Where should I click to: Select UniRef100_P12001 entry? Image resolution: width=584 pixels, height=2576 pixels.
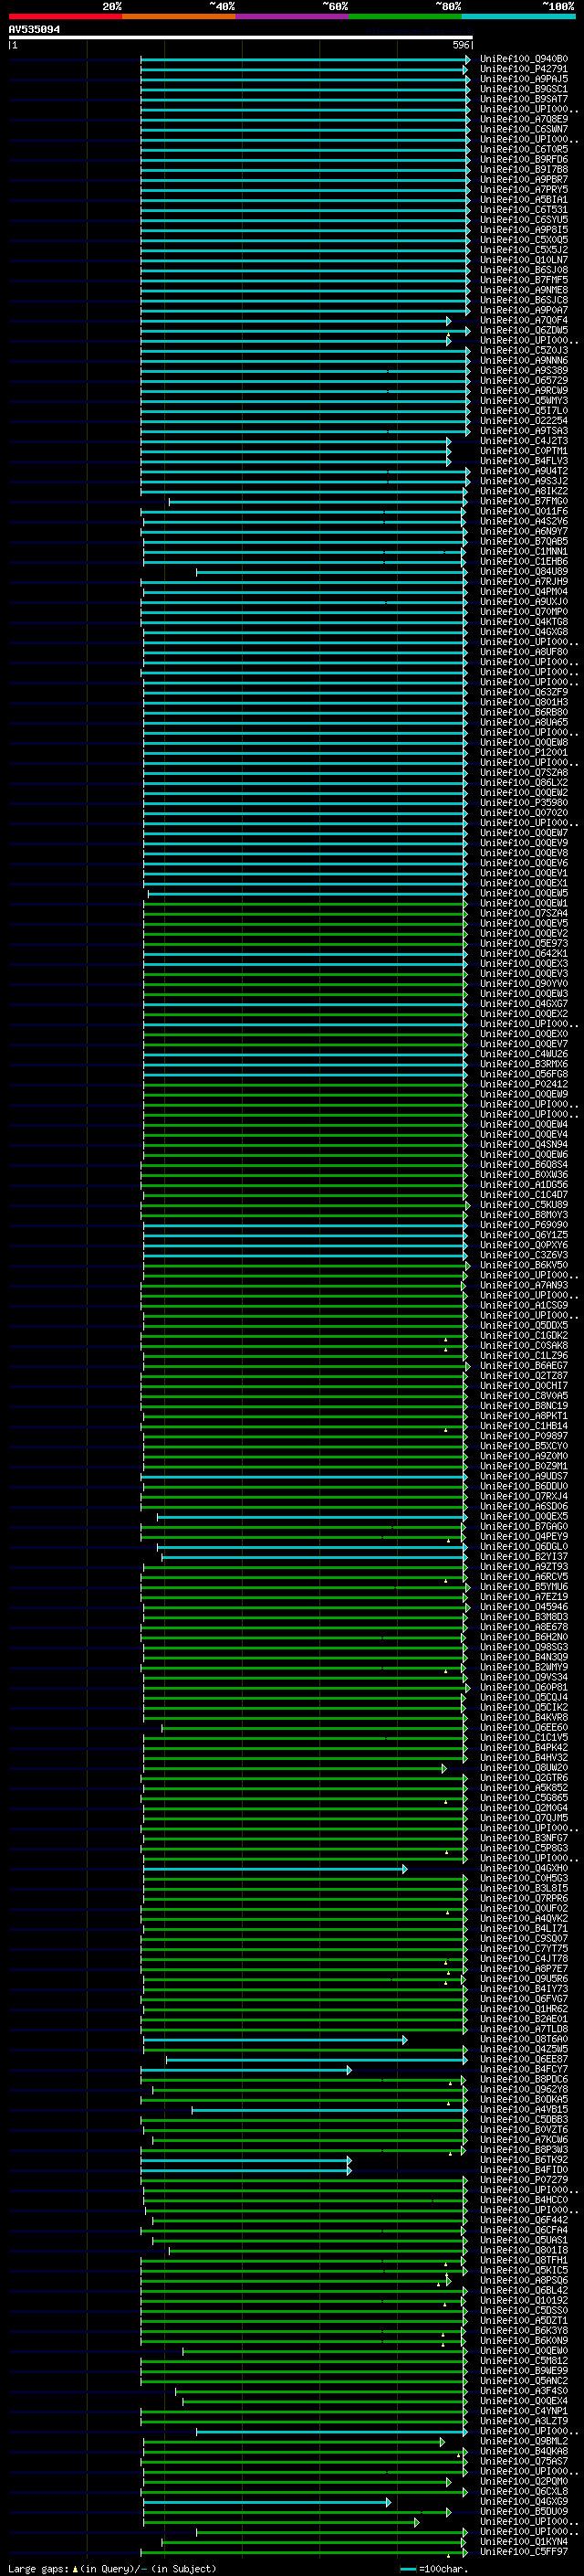point(524,752)
